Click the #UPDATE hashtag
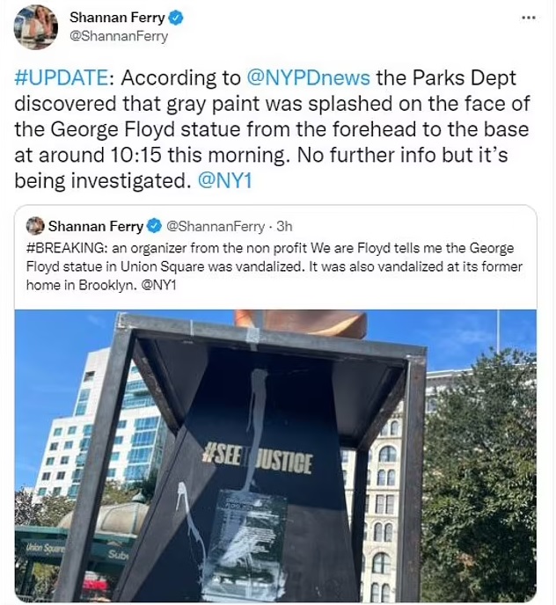The height and width of the screenshot is (605, 556). coord(61,78)
